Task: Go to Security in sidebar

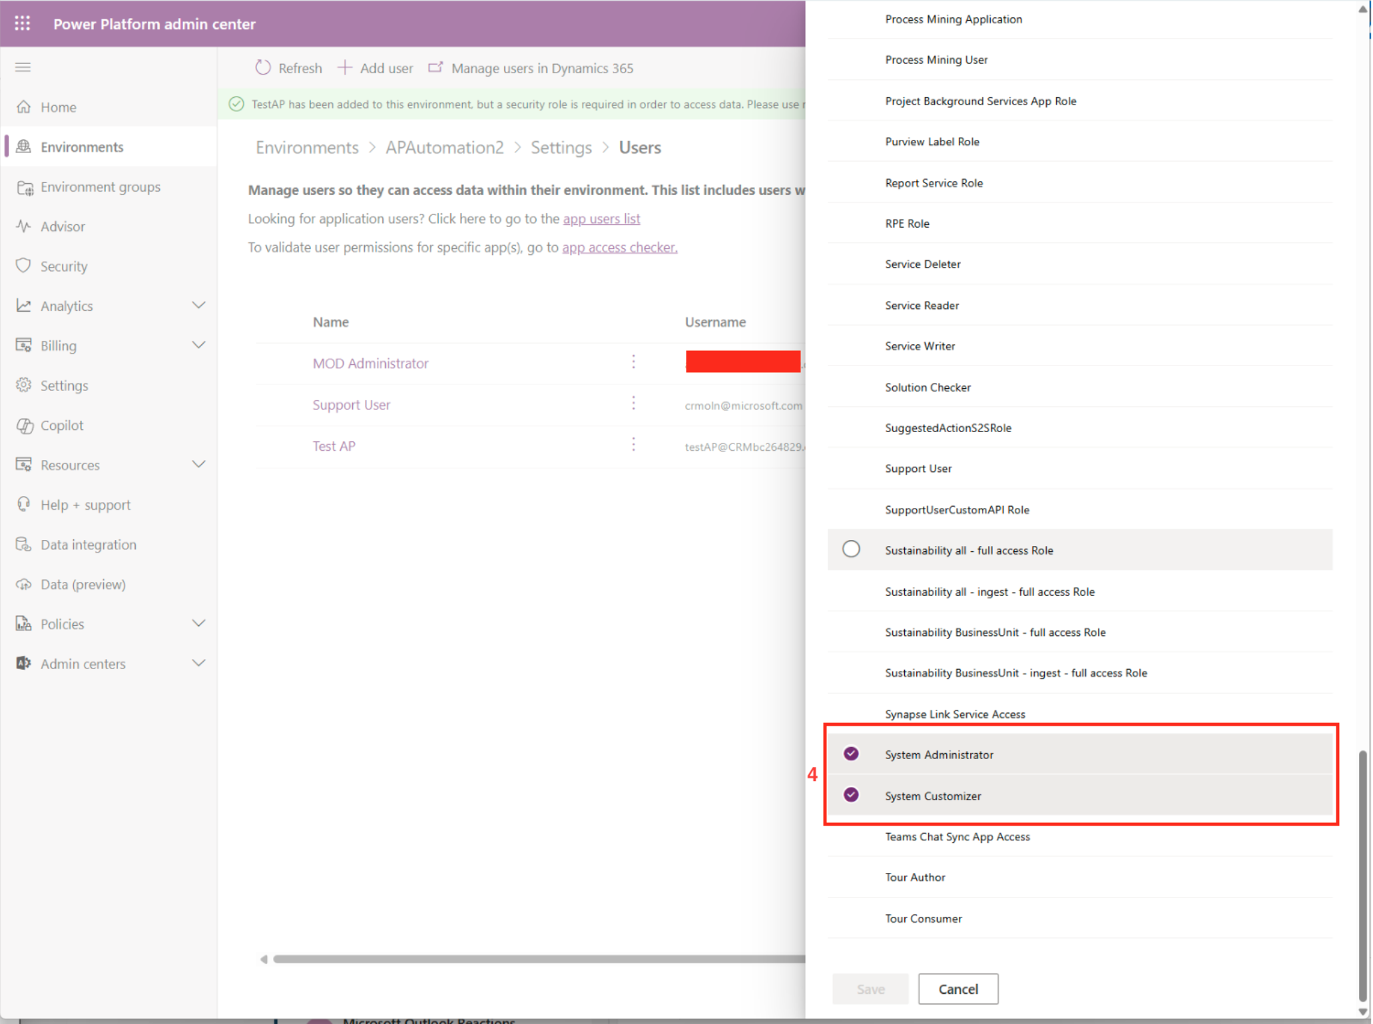Action: coord(63,266)
